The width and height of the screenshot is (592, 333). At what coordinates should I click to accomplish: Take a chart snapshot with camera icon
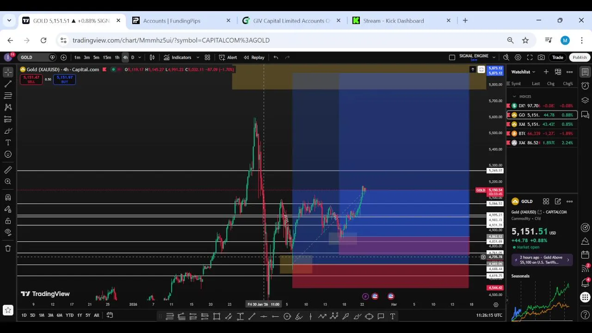[541, 57]
